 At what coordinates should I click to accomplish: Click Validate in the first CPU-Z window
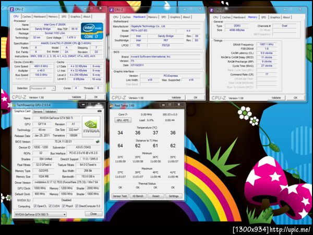77,97
